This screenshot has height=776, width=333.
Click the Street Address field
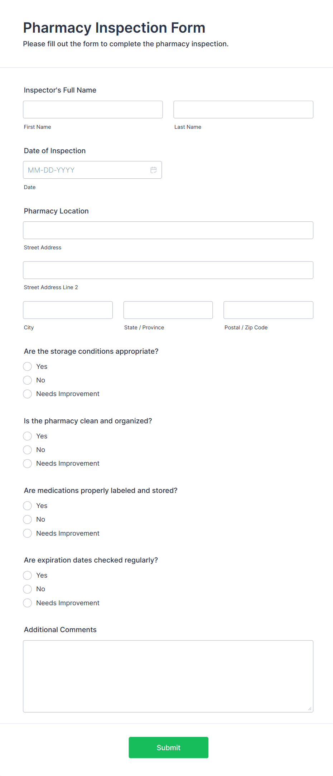click(168, 230)
